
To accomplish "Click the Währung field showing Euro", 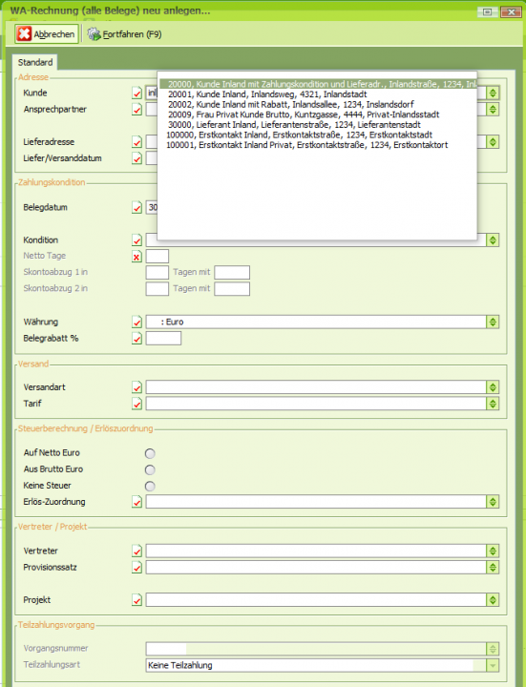I will click(316, 323).
